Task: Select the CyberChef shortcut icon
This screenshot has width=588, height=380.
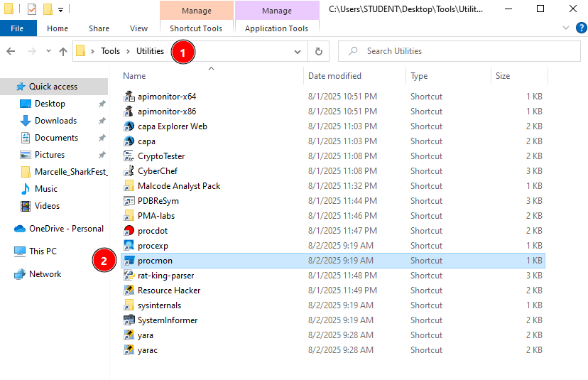Action: pyautogui.click(x=129, y=171)
